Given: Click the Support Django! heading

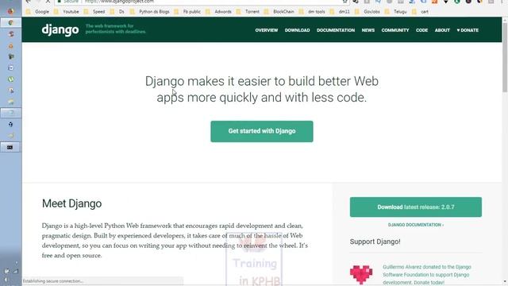Looking at the screenshot, I should coord(375,242).
